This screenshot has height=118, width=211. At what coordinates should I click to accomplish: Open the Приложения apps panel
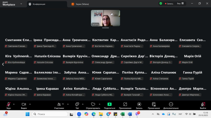pos(125,105)
